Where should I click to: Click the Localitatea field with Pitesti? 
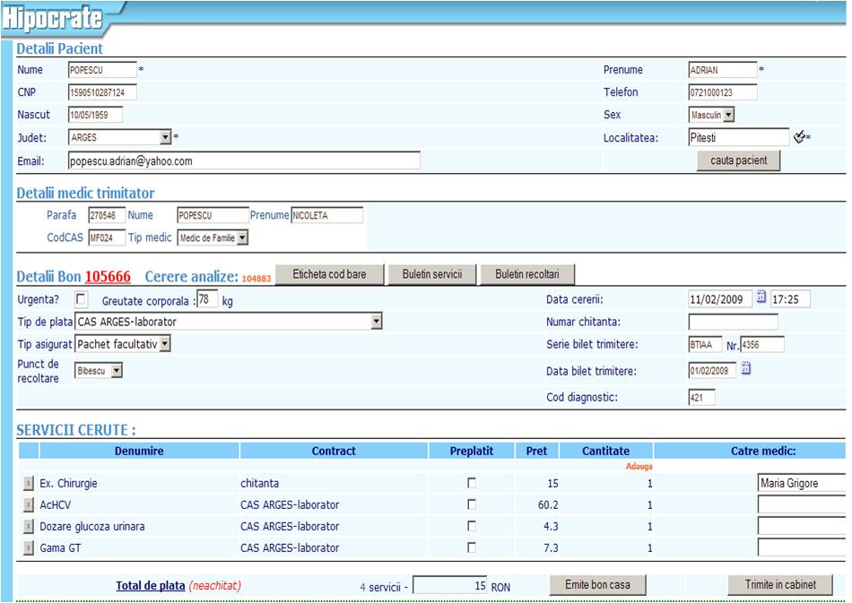(x=738, y=137)
